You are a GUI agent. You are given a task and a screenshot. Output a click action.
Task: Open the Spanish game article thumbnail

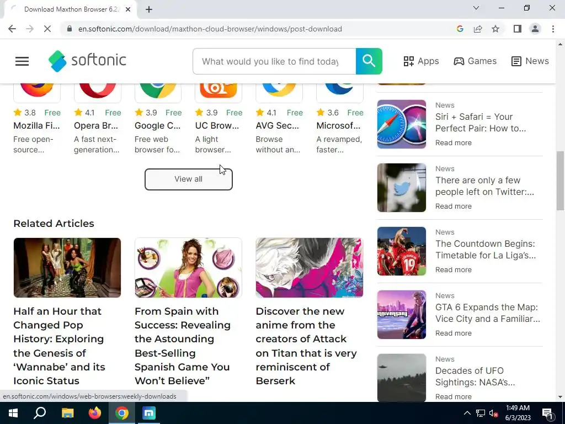click(188, 268)
